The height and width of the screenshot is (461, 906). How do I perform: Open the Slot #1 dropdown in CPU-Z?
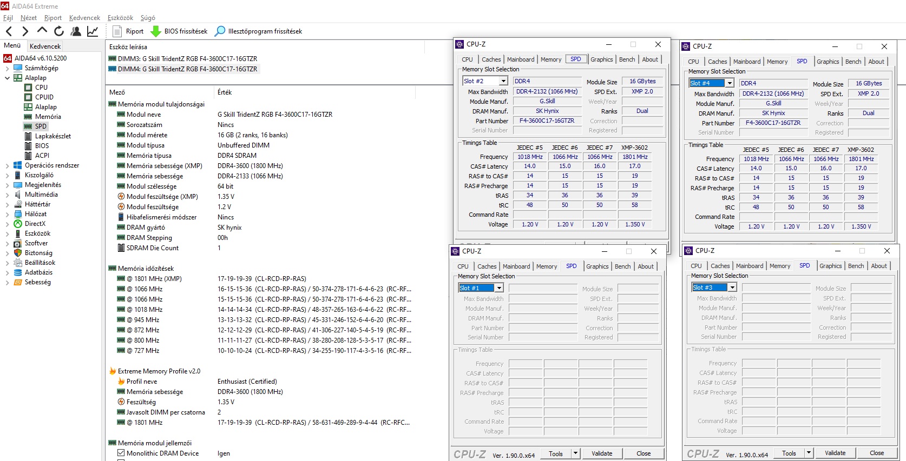(499, 288)
